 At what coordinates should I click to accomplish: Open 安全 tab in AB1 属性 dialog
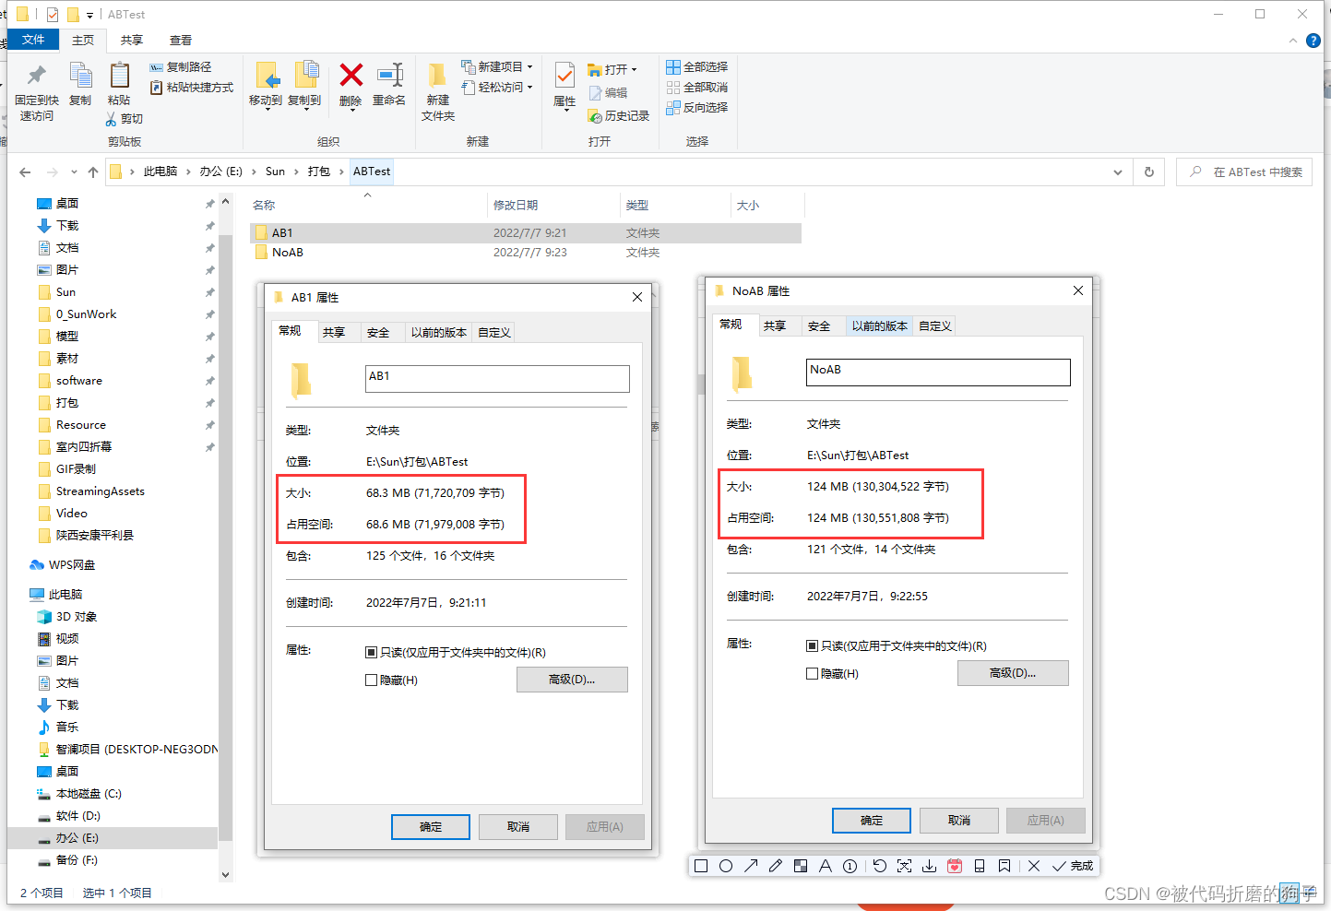[378, 333]
